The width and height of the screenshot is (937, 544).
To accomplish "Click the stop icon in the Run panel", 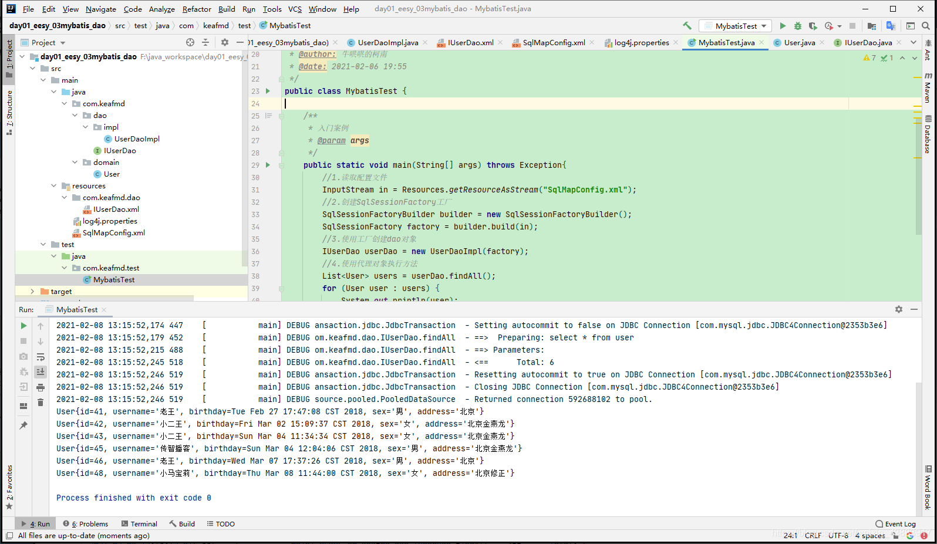I will coord(23,341).
